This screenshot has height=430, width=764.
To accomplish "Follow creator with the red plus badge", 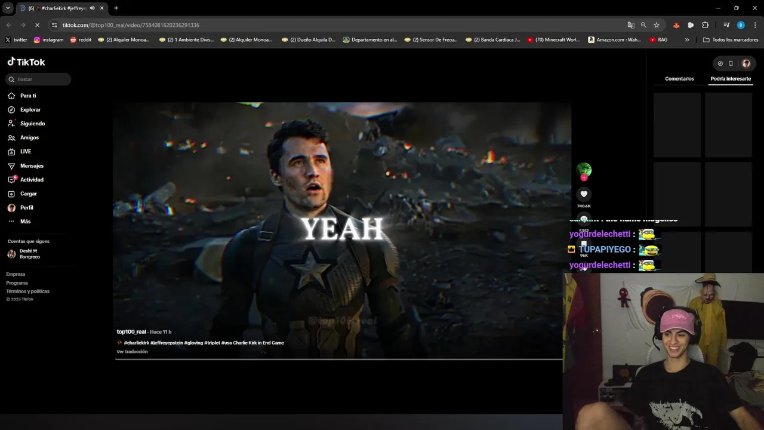I will (584, 178).
